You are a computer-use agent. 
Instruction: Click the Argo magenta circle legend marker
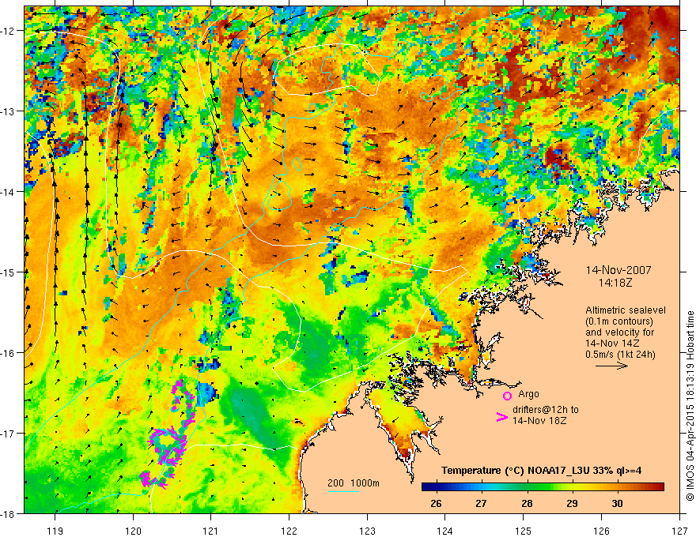coord(507,396)
